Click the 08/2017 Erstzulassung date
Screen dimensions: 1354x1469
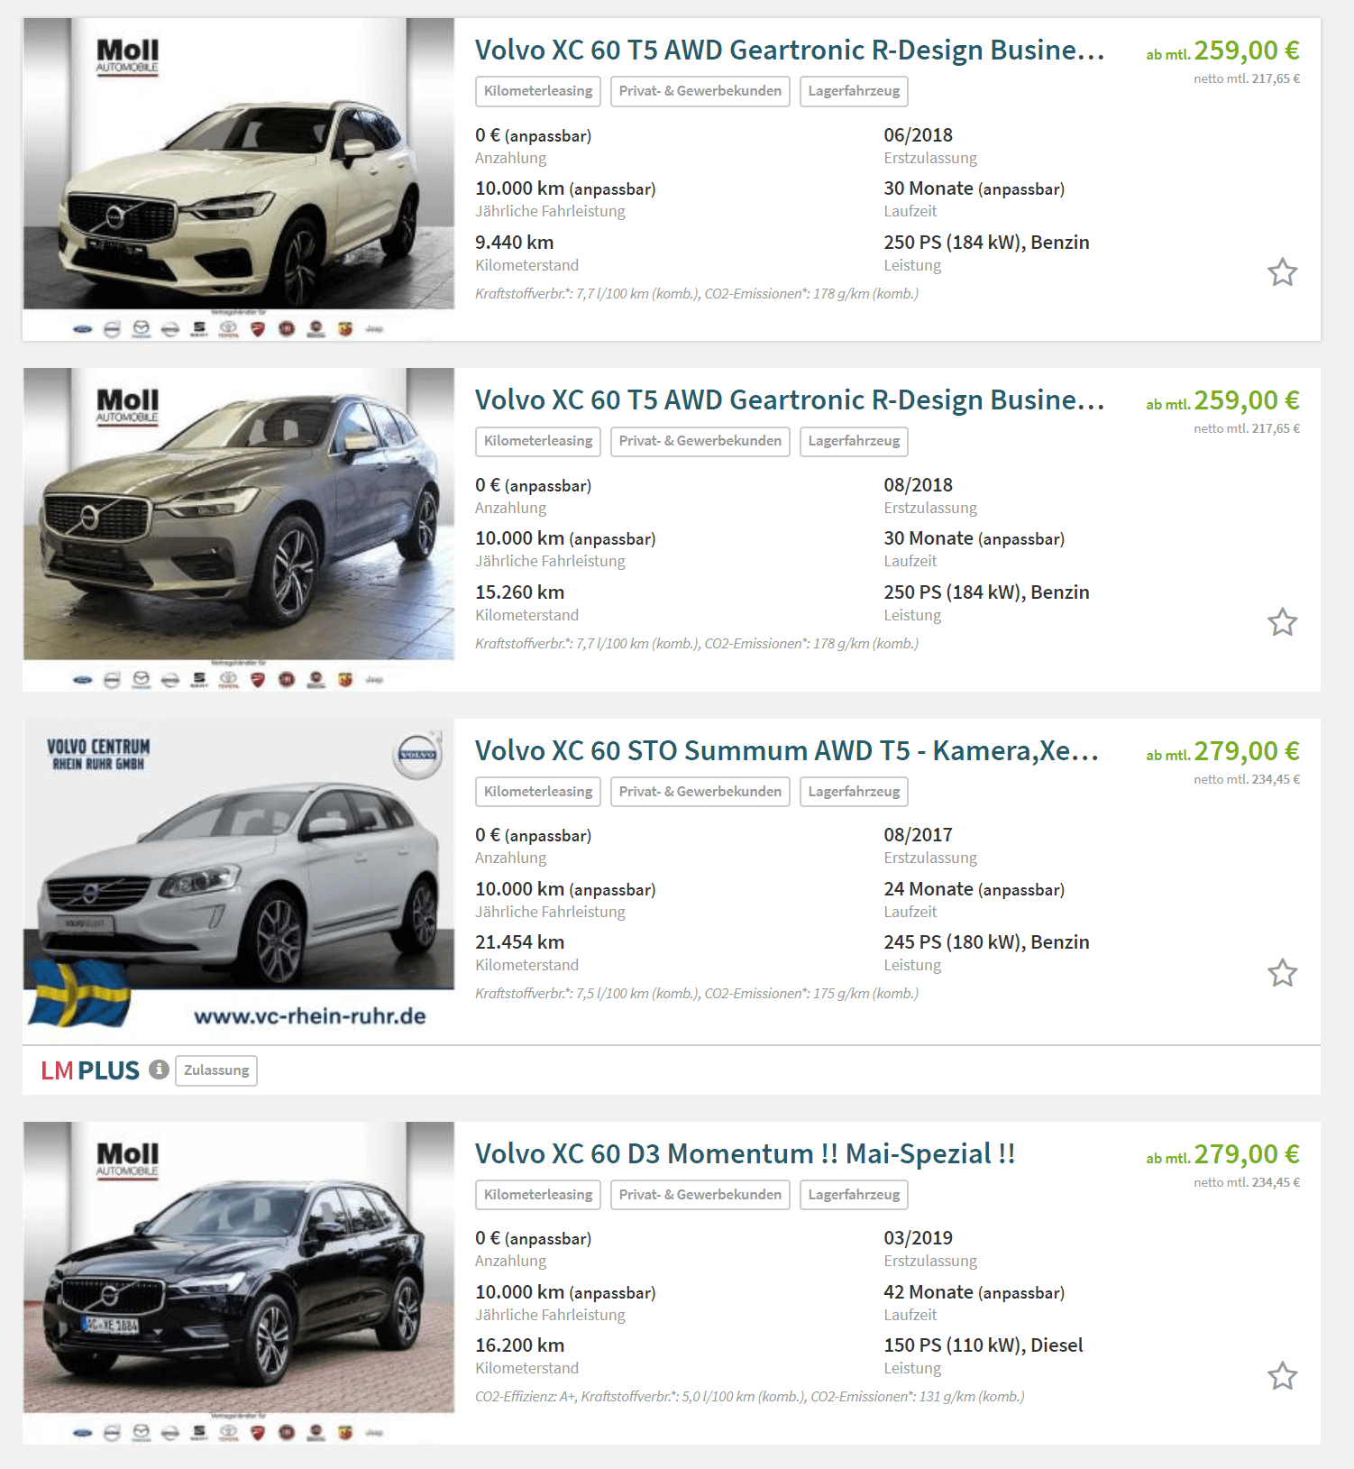click(919, 835)
